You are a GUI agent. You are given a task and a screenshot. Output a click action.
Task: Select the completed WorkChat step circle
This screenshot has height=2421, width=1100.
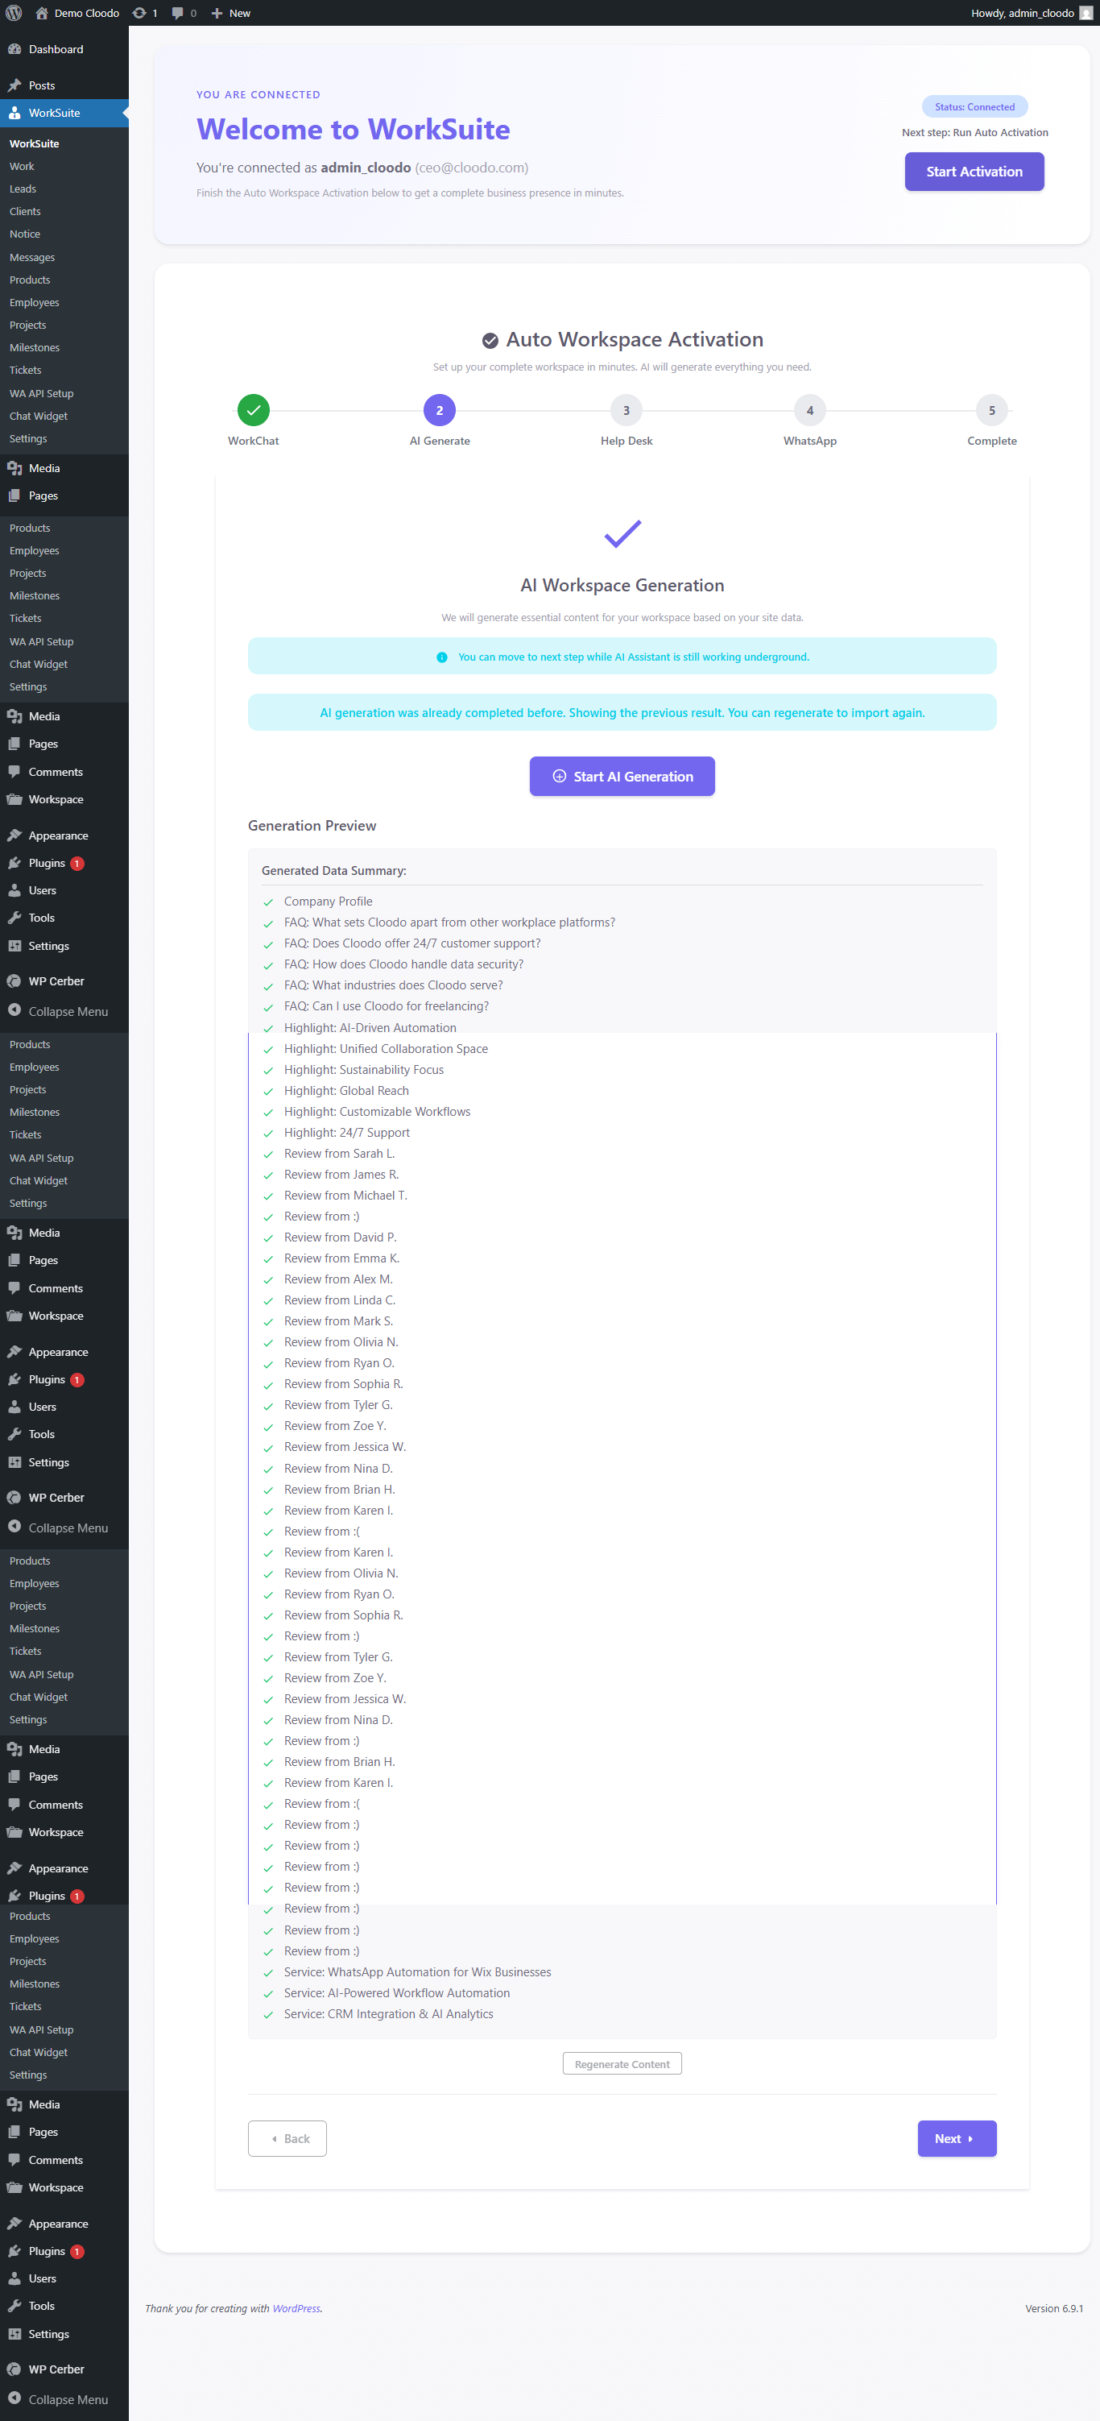(254, 411)
